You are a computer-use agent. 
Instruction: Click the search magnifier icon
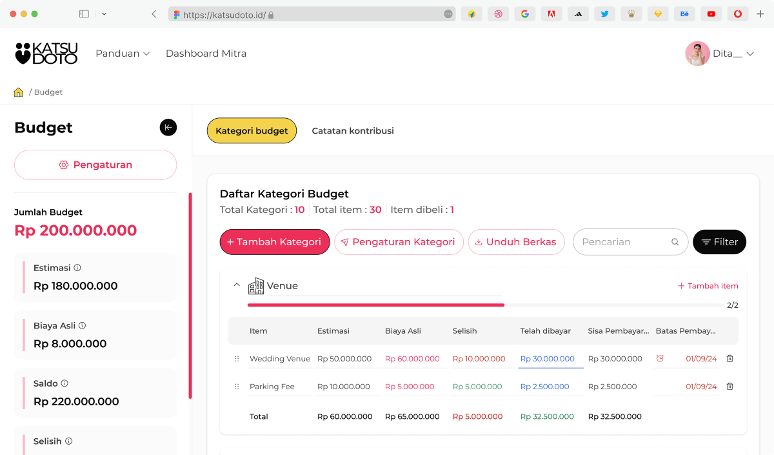675,242
